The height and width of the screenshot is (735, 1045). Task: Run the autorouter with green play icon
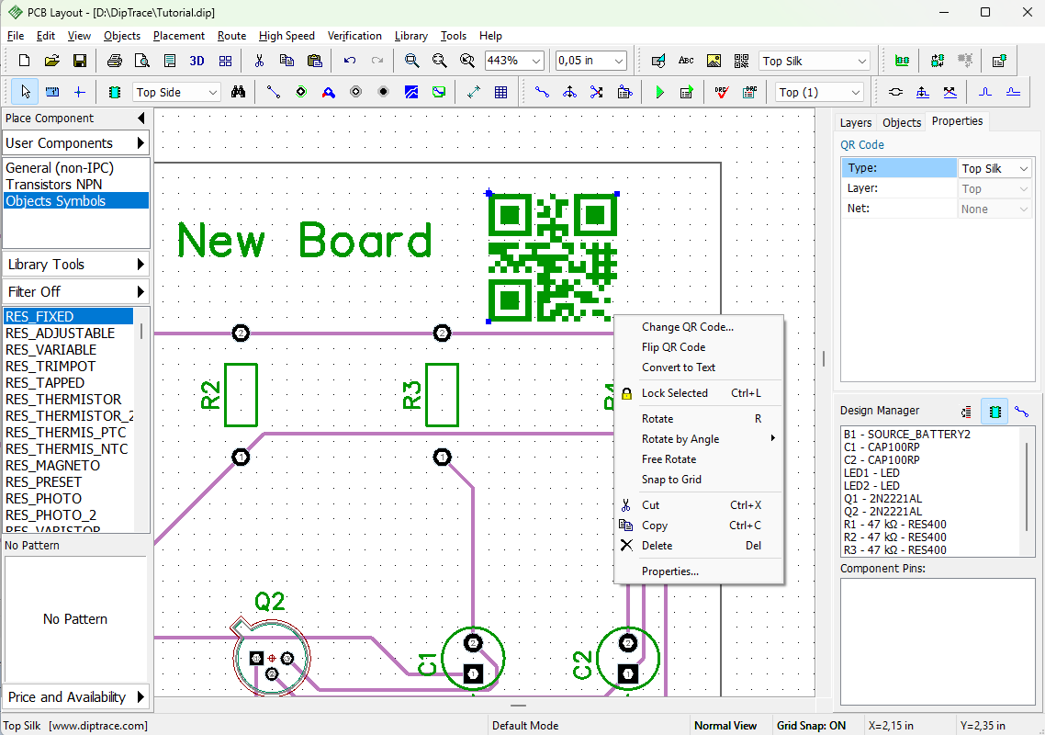(x=660, y=92)
